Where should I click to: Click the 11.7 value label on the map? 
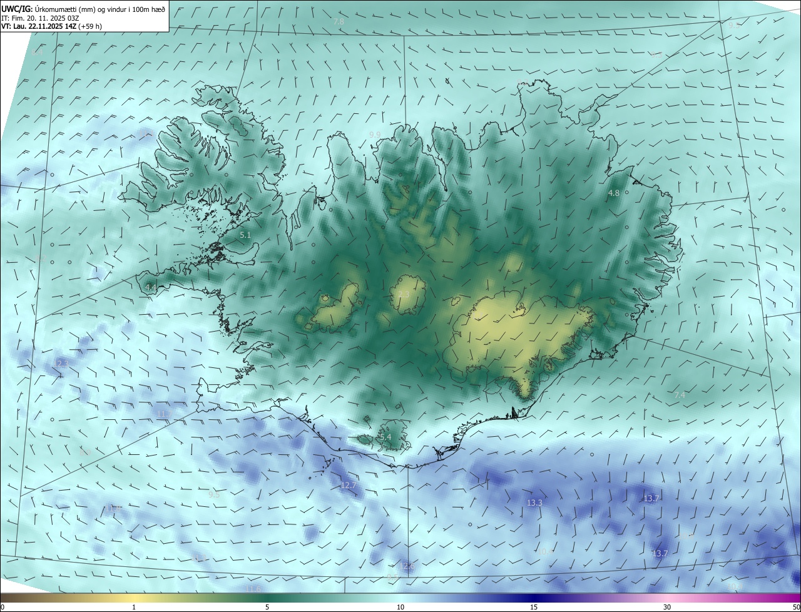164,414
